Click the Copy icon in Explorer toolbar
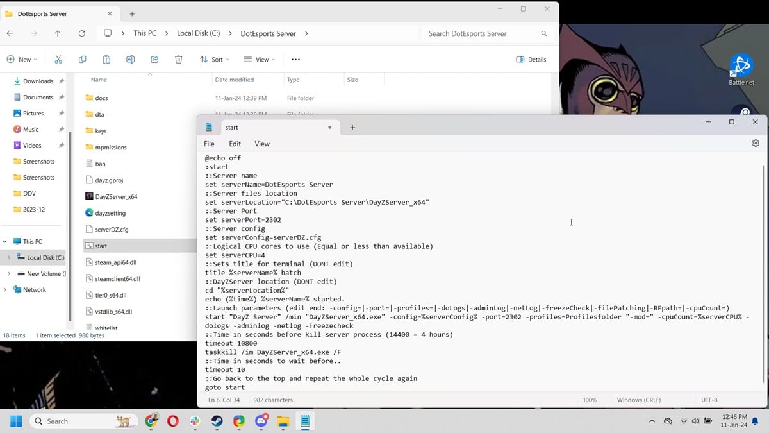This screenshot has height=433, width=769. pos(82,60)
